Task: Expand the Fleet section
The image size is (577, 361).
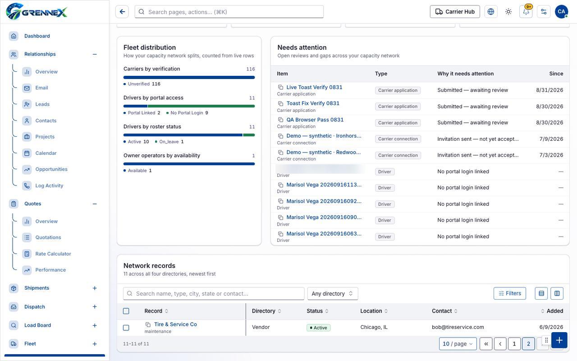Action: (95, 344)
